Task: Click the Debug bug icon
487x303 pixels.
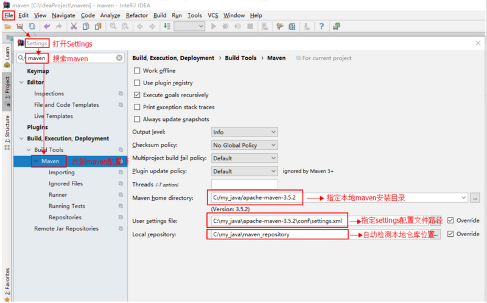Action: click(x=226, y=27)
